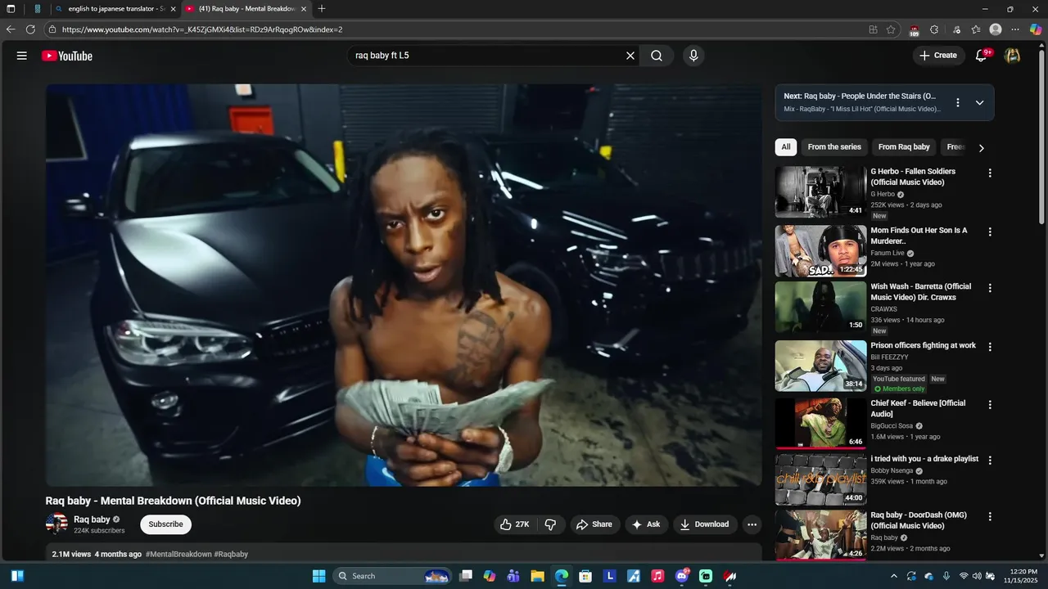This screenshot has height=589, width=1048.
Task: Play Raq baby DoorDash (OMG) thumbnail
Action: tap(820, 535)
